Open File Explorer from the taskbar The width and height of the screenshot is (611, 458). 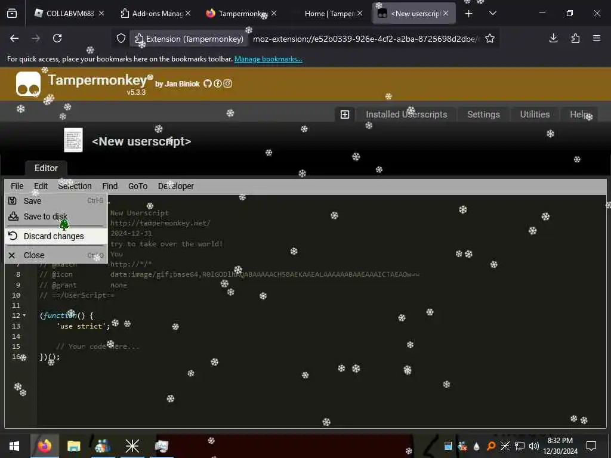[x=73, y=446]
